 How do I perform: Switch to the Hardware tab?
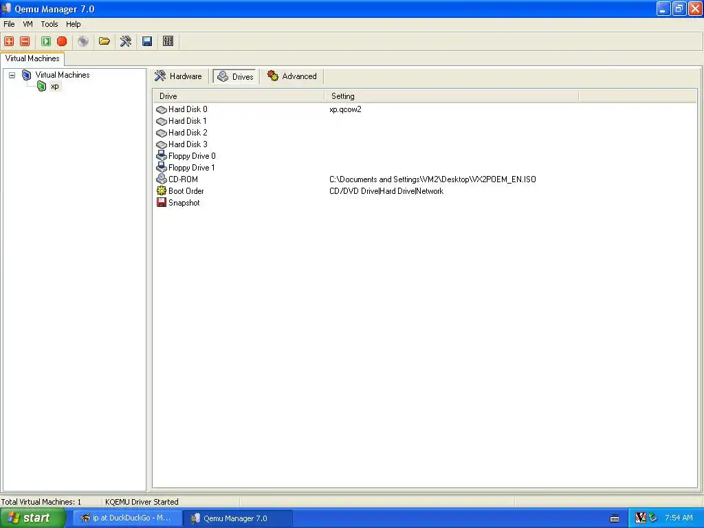pyautogui.click(x=179, y=76)
